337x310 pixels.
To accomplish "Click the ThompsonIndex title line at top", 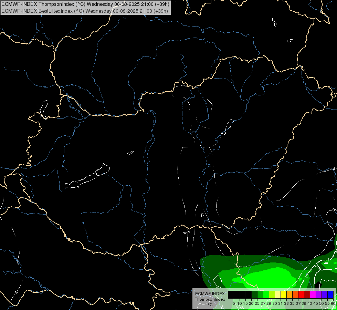I will pos(85,4).
